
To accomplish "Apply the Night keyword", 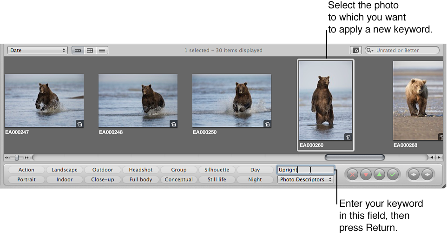I will (x=255, y=180).
